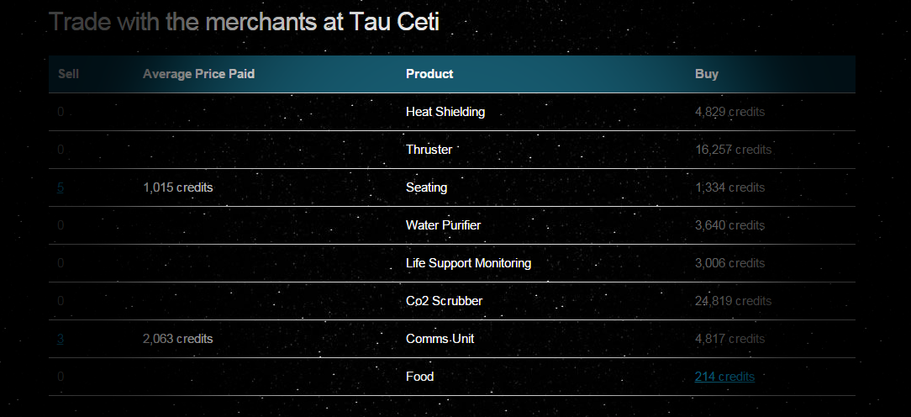Click the Sell link for Seating
This screenshot has width=911, height=417.
61,187
